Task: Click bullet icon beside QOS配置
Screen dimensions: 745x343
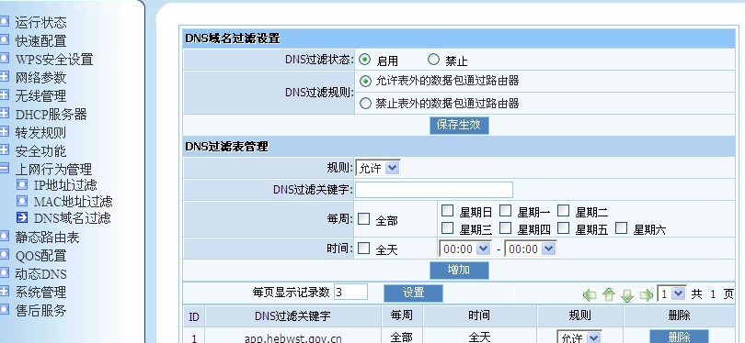Action: click(x=5, y=254)
